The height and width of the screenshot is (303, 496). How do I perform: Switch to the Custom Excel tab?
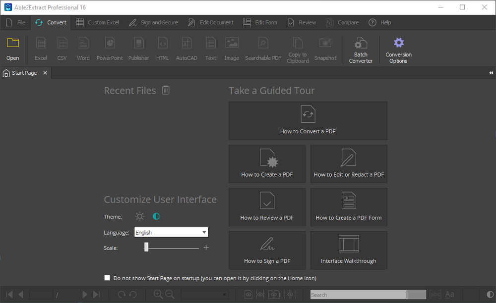point(97,22)
